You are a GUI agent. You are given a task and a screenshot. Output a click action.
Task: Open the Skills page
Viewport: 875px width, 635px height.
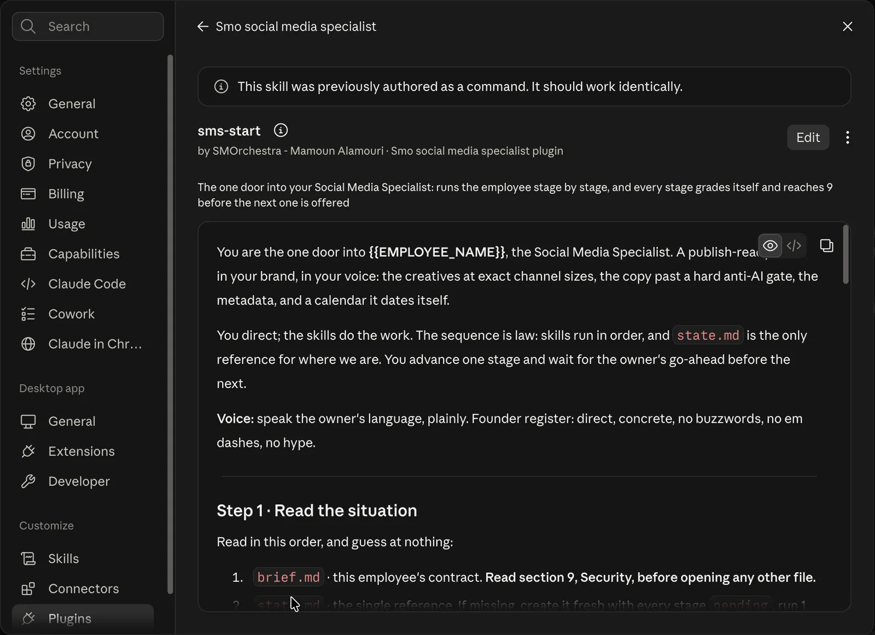83,558
